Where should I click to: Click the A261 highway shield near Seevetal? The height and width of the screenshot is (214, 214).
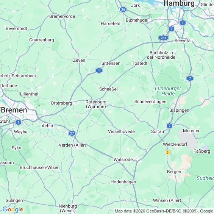pos(163,38)
